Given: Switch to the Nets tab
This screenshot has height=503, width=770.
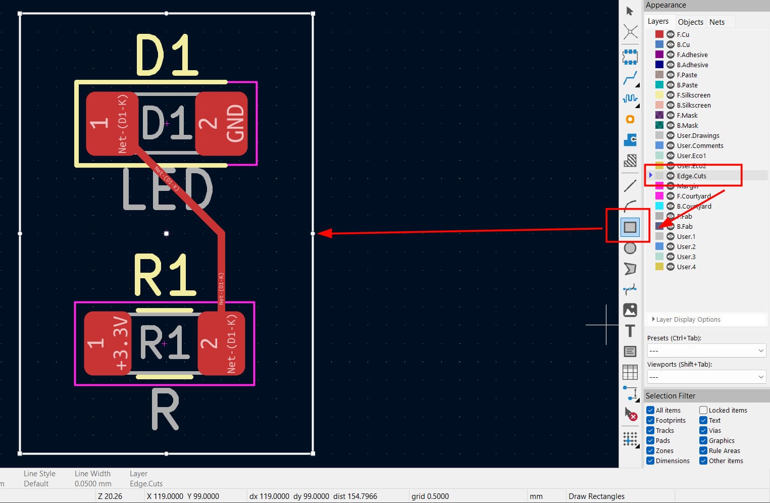Looking at the screenshot, I should tap(717, 22).
